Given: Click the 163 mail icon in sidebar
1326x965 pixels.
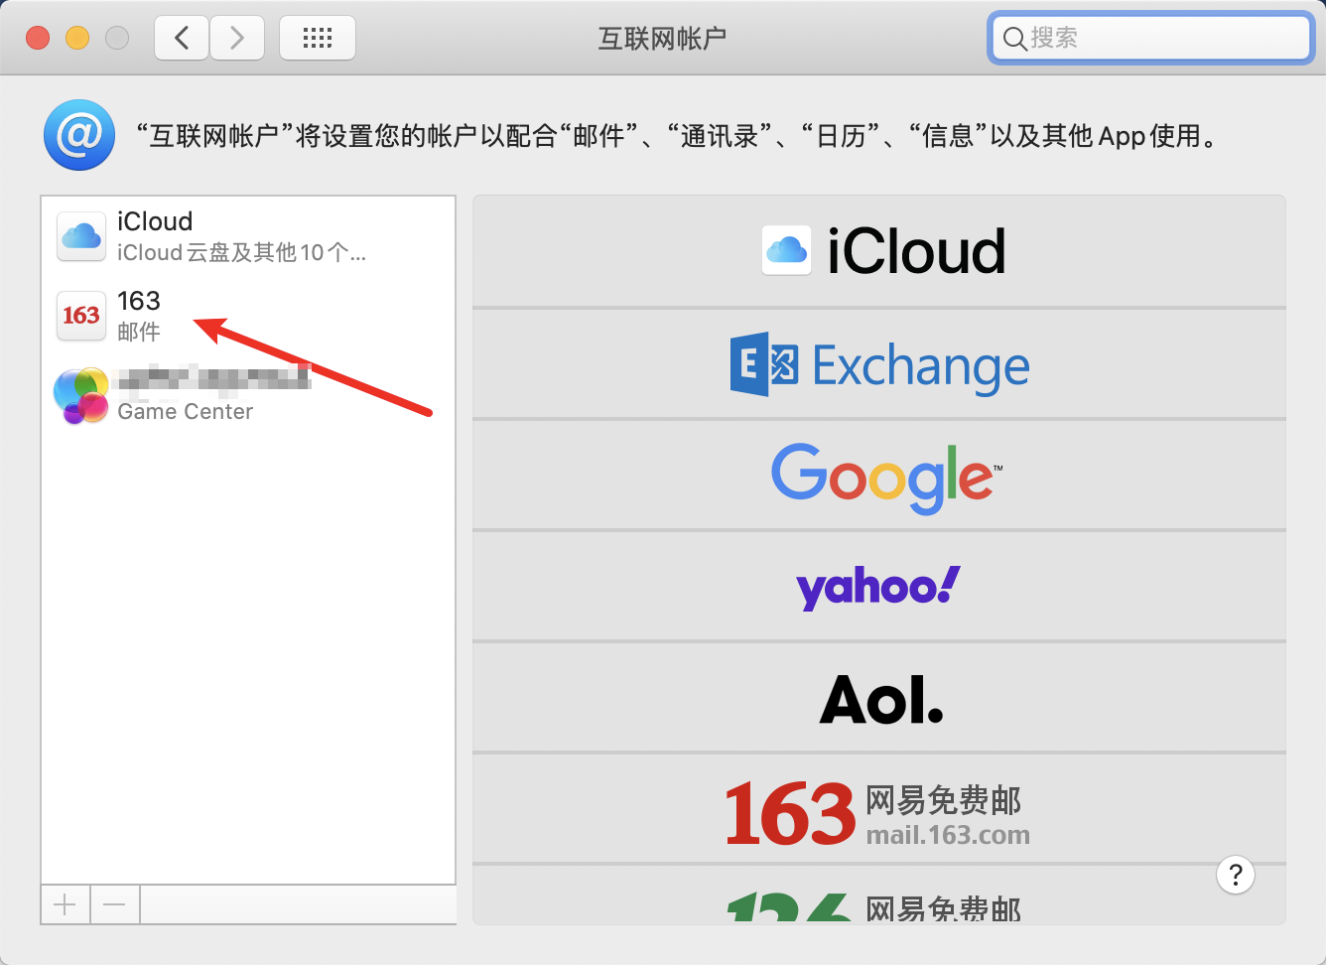Looking at the screenshot, I should (80, 316).
